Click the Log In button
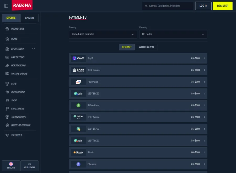This screenshot has height=173, width=236. [x=203, y=6]
